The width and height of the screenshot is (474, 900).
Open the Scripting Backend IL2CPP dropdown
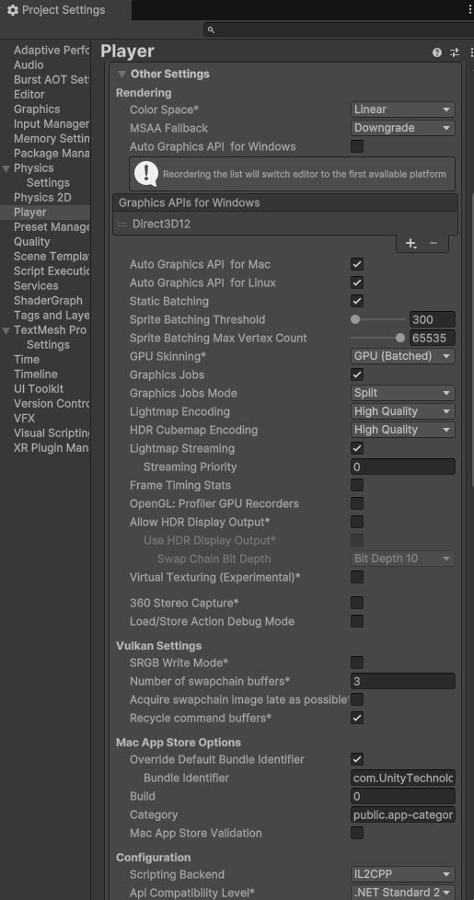click(403, 874)
